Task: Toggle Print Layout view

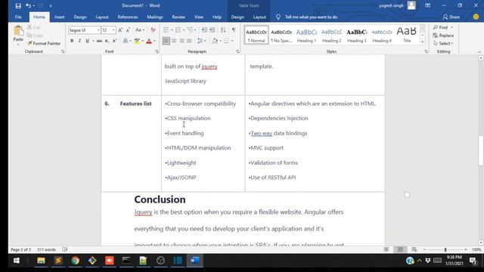Action: 400,249
